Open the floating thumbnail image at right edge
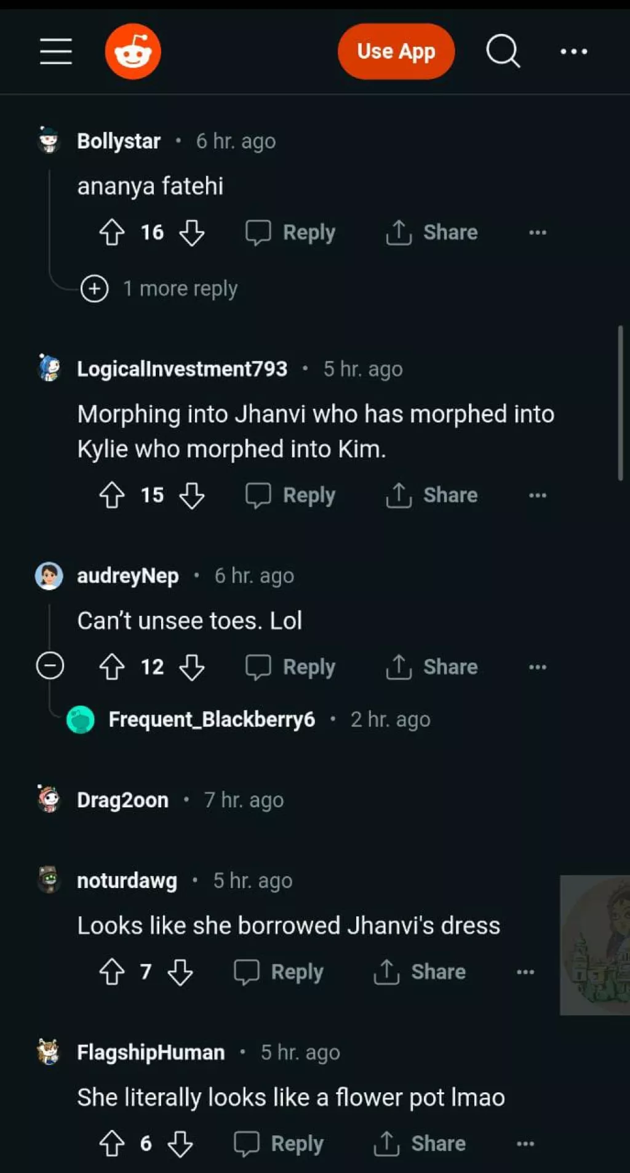The height and width of the screenshot is (1173, 630). point(595,945)
